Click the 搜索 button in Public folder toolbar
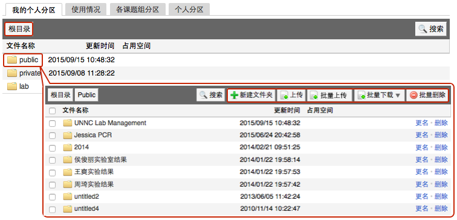Viewport: 457px width, 220px height. click(211, 95)
